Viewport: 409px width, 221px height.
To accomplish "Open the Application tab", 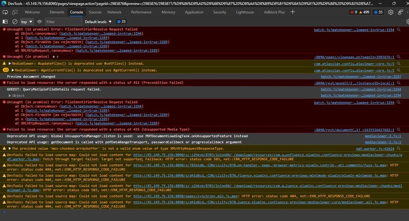I will tap(194, 12).
